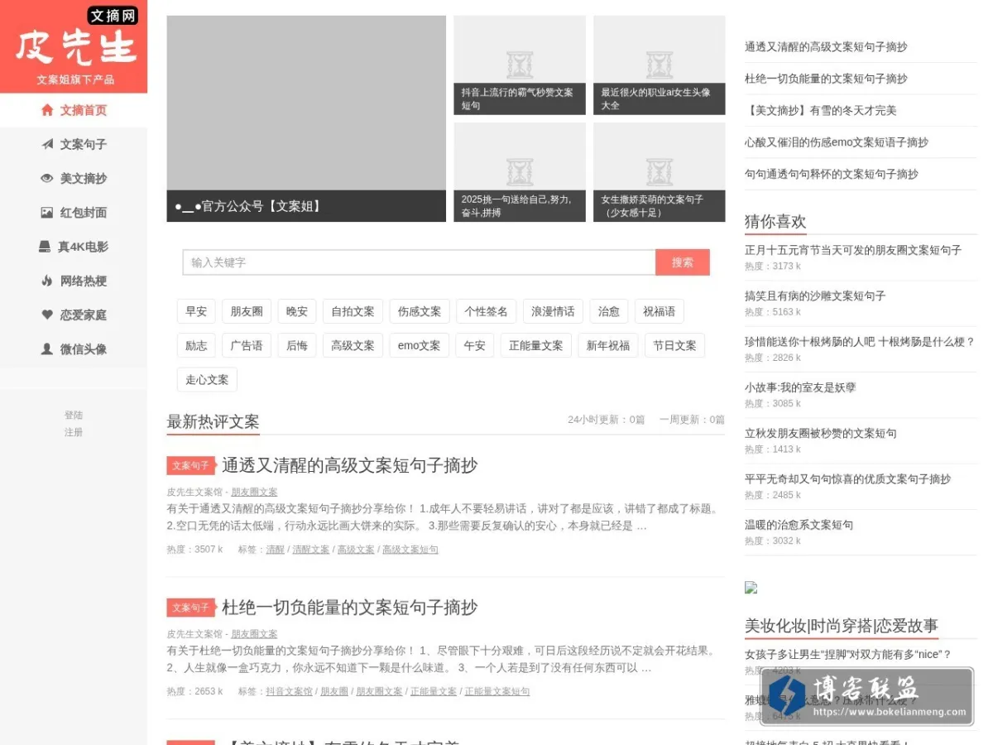
Task: Open the 文案句子 menu item
Action: click(x=74, y=144)
